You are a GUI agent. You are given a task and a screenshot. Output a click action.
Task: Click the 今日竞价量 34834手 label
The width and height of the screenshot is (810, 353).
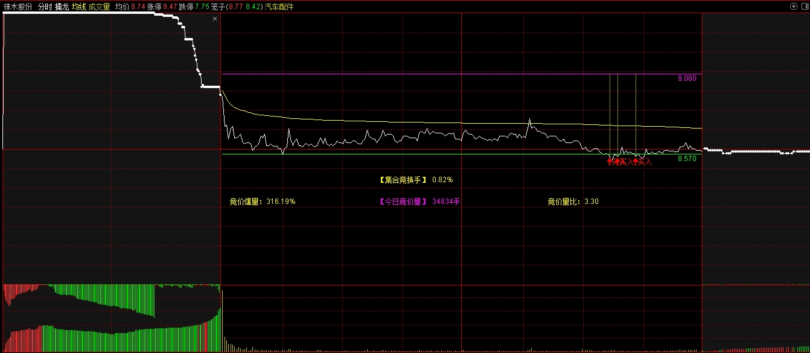[x=419, y=202]
